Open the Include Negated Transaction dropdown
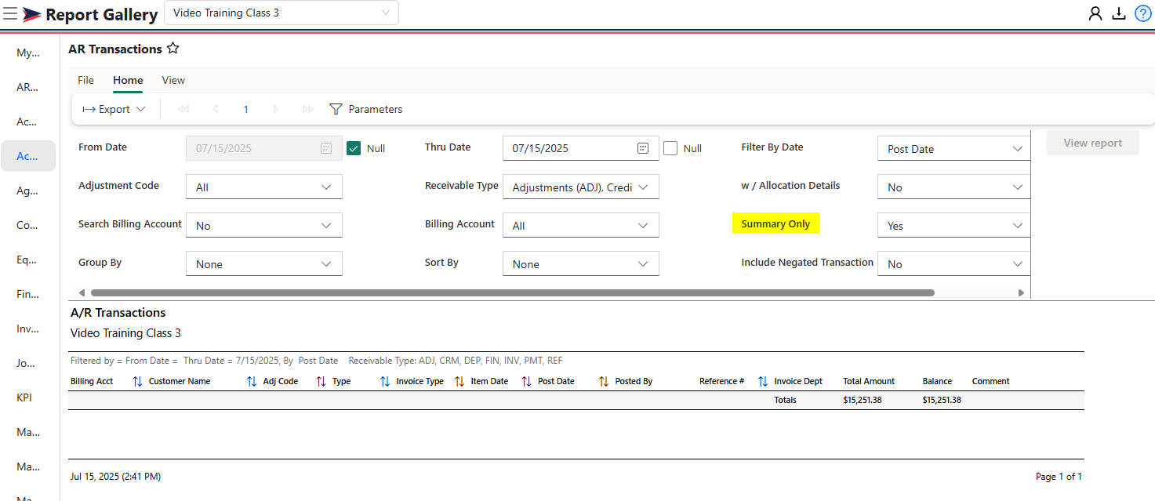The width and height of the screenshot is (1155, 501). point(953,264)
